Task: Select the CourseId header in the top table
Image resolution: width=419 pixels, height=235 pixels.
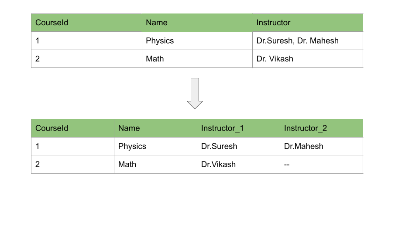Action: pyautogui.click(x=86, y=23)
